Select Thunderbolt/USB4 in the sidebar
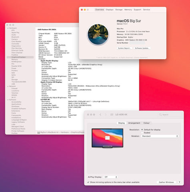The height and width of the screenshot is (192, 190). pos(19,82)
